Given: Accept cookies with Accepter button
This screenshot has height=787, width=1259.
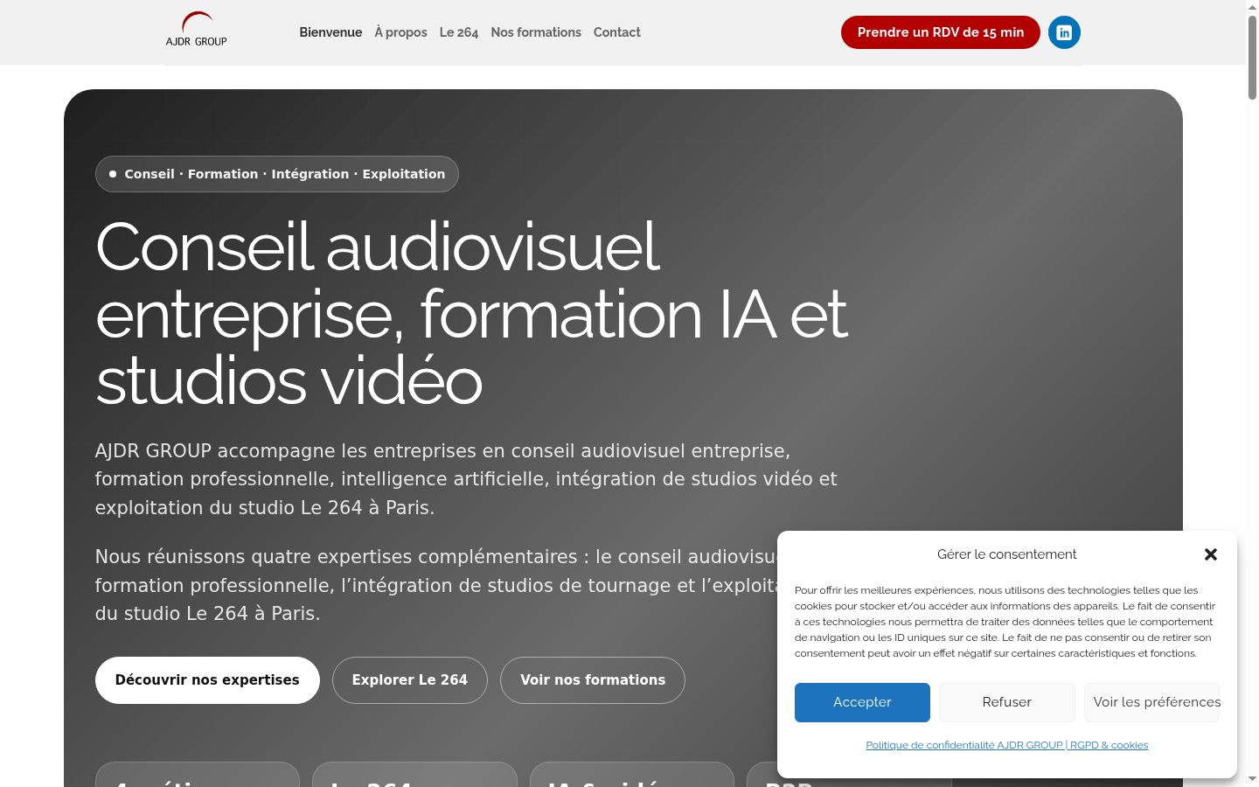Looking at the screenshot, I should (862, 702).
